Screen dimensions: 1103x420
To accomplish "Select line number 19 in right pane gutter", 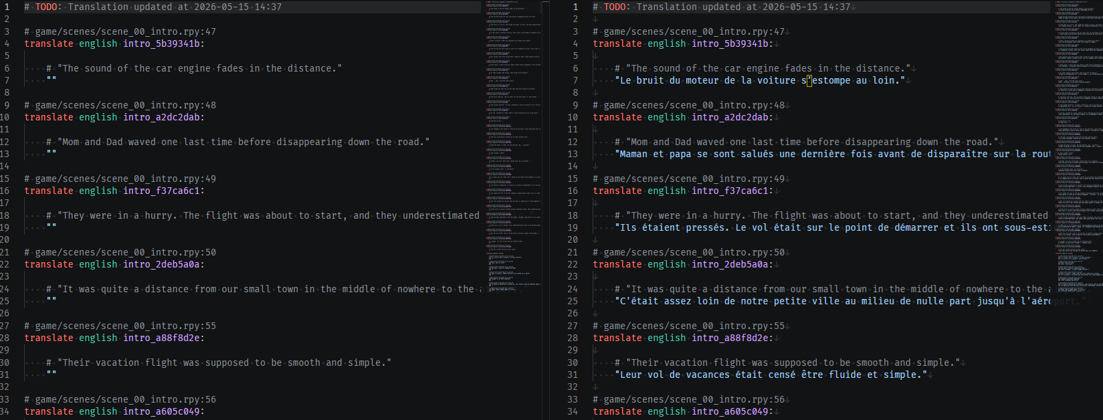I will pyautogui.click(x=573, y=227).
